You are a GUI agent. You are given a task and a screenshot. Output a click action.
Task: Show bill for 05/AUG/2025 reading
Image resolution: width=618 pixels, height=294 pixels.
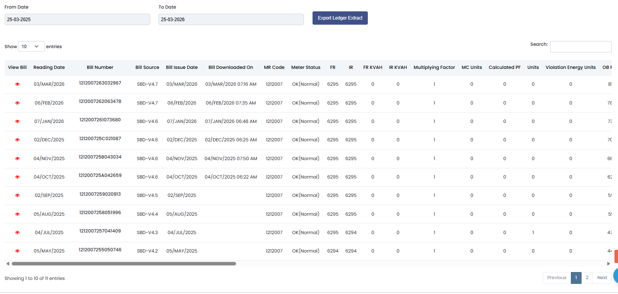17,214
